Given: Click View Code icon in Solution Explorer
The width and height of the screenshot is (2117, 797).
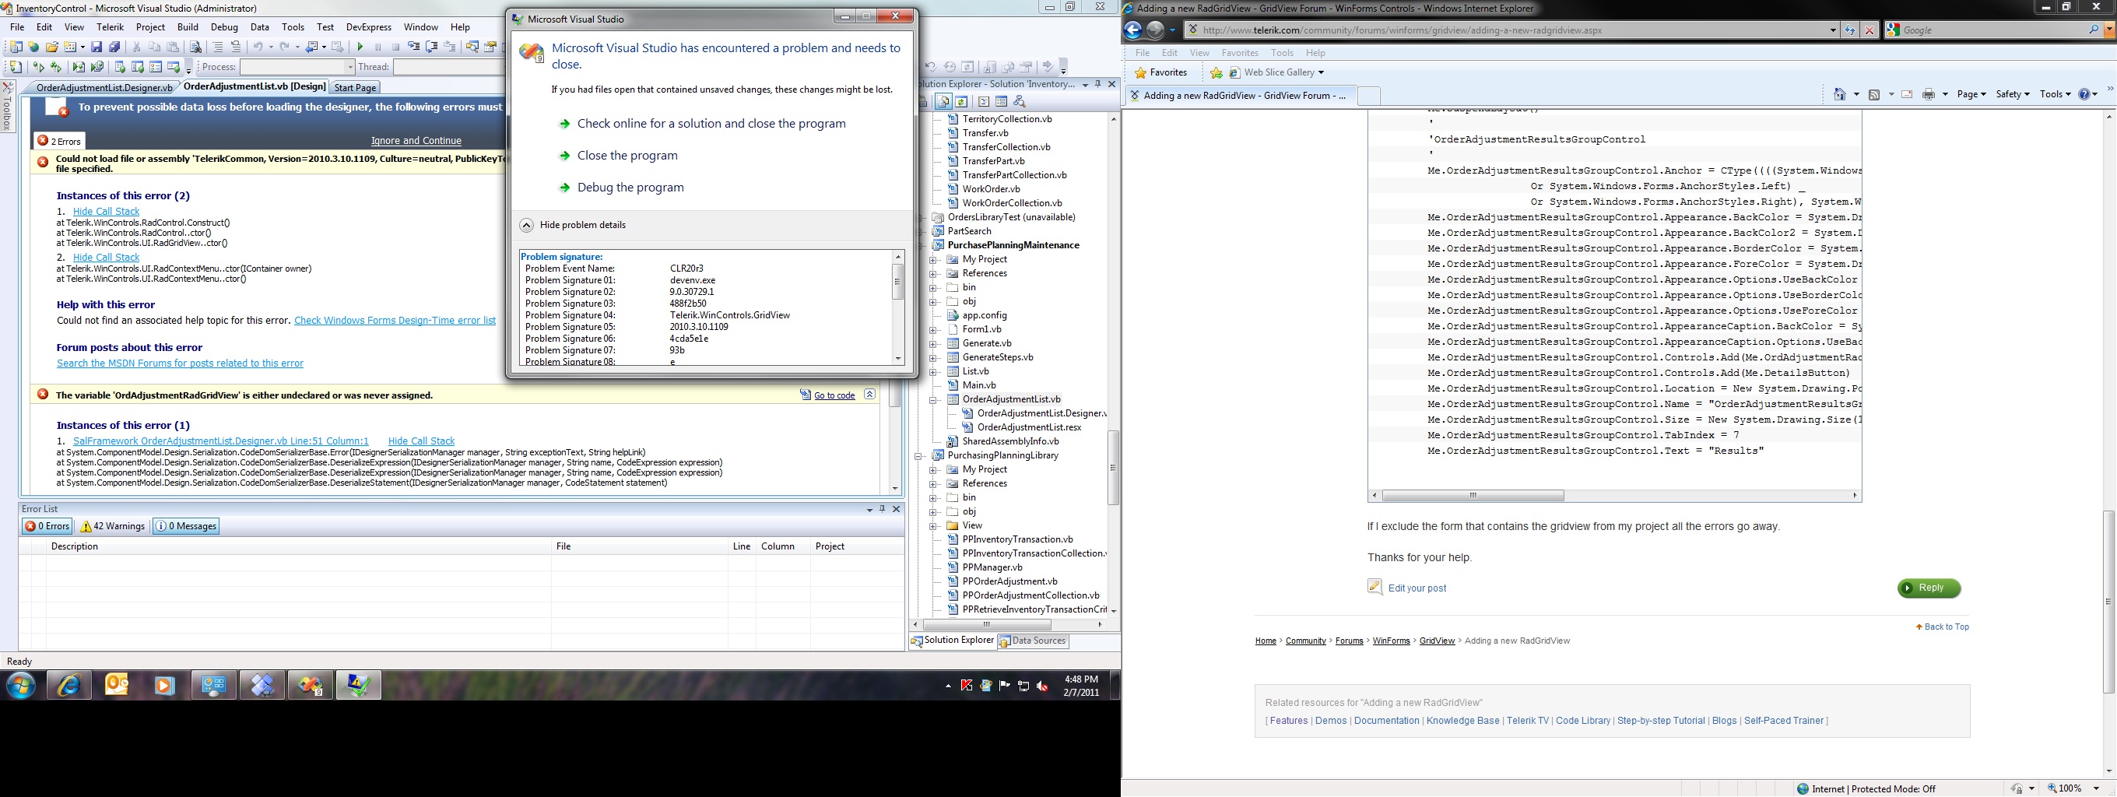Looking at the screenshot, I should pos(983,102).
